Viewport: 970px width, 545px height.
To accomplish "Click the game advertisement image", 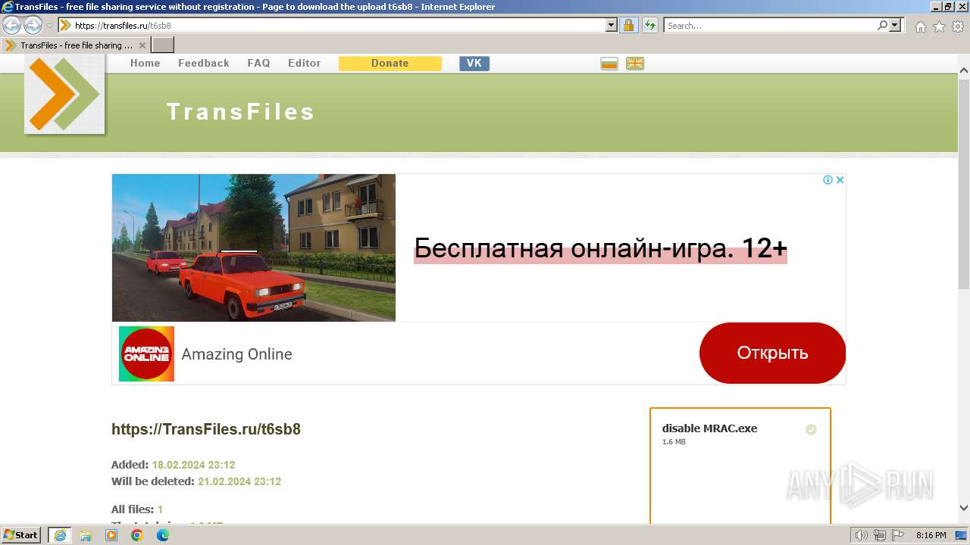I will click(x=254, y=248).
